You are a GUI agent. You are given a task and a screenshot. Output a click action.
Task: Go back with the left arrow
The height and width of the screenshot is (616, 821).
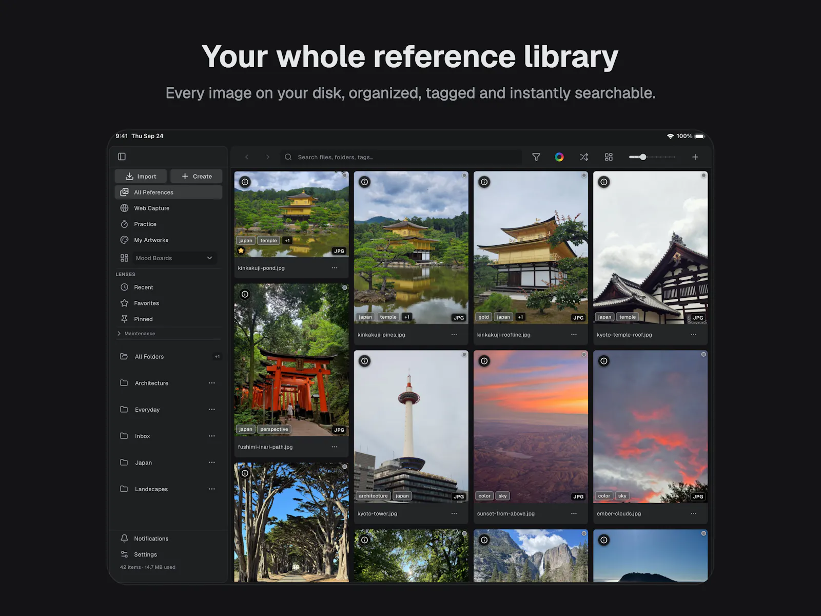pyautogui.click(x=247, y=157)
